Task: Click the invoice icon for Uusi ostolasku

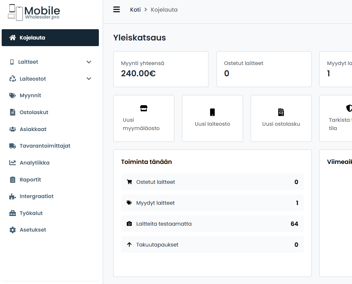Action: point(281,112)
